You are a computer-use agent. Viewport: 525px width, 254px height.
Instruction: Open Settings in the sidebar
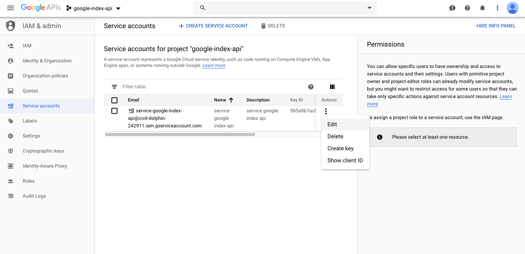47,136
